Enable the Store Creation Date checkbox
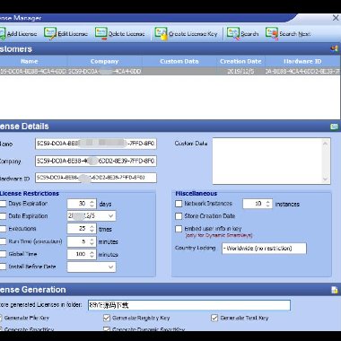The height and width of the screenshot is (341, 341). [179, 216]
